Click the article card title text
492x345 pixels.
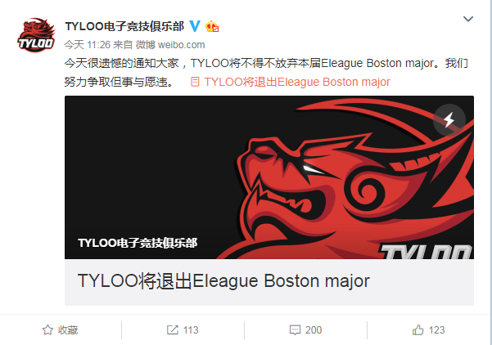point(223,280)
